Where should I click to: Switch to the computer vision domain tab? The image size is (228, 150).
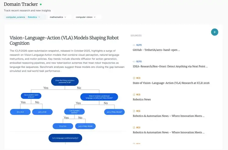84,17
